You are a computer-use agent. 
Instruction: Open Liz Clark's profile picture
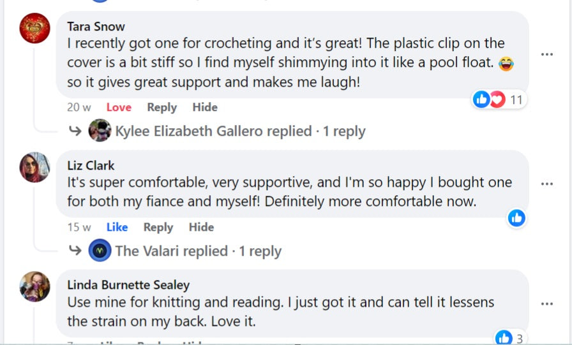click(x=34, y=167)
